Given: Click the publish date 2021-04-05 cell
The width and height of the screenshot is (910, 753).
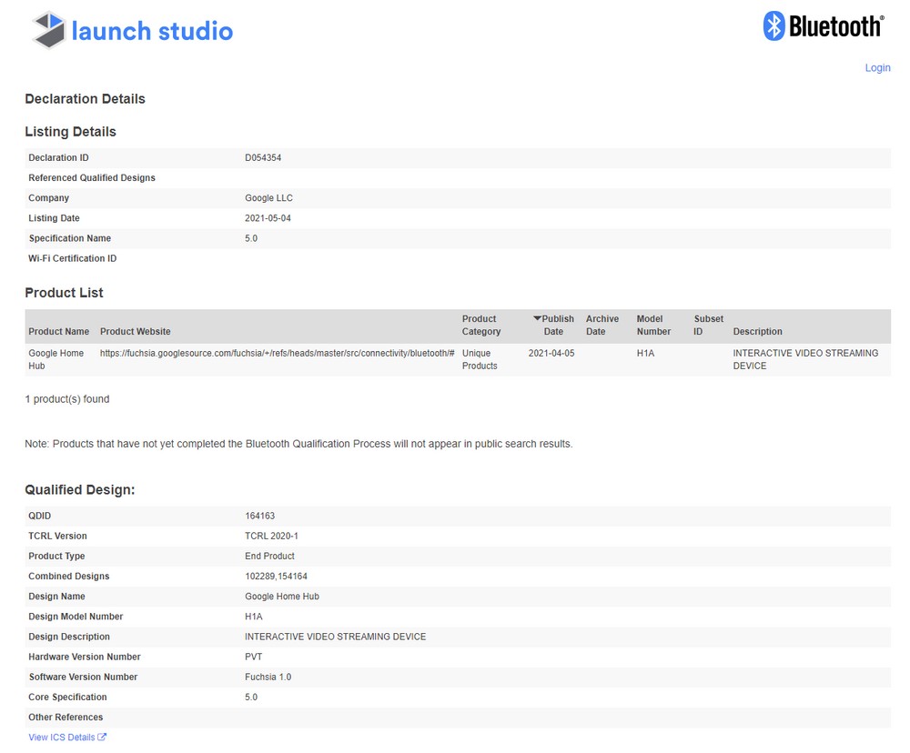Looking at the screenshot, I should [x=551, y=353].
